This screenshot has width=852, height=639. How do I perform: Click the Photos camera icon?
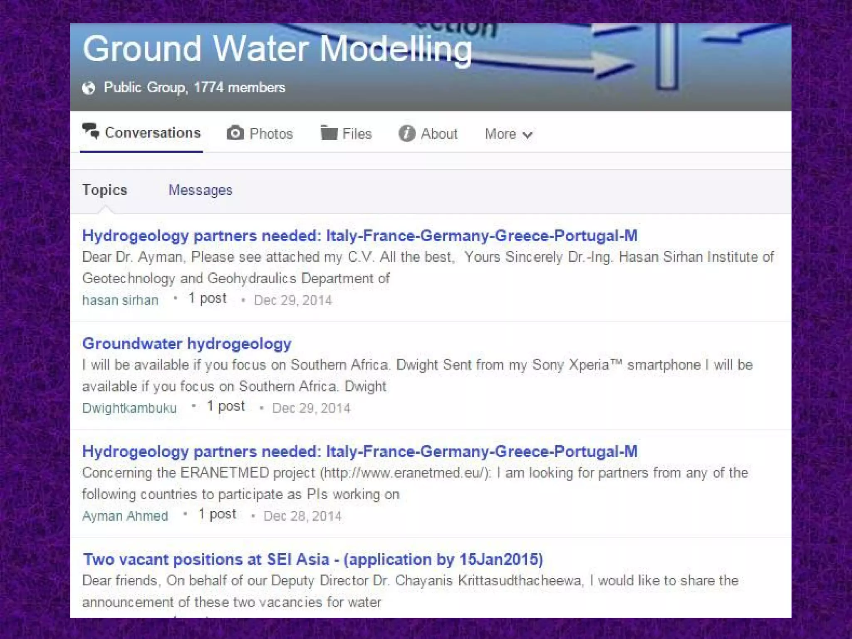point(235,133)
